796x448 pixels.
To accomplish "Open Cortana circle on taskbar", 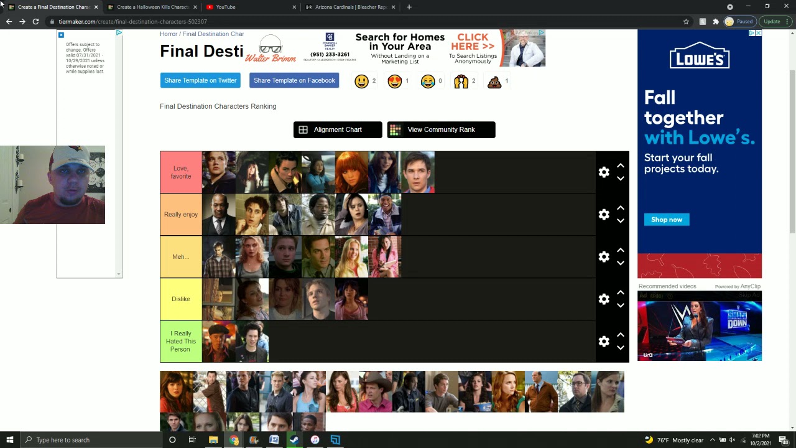I will point(172,440).
